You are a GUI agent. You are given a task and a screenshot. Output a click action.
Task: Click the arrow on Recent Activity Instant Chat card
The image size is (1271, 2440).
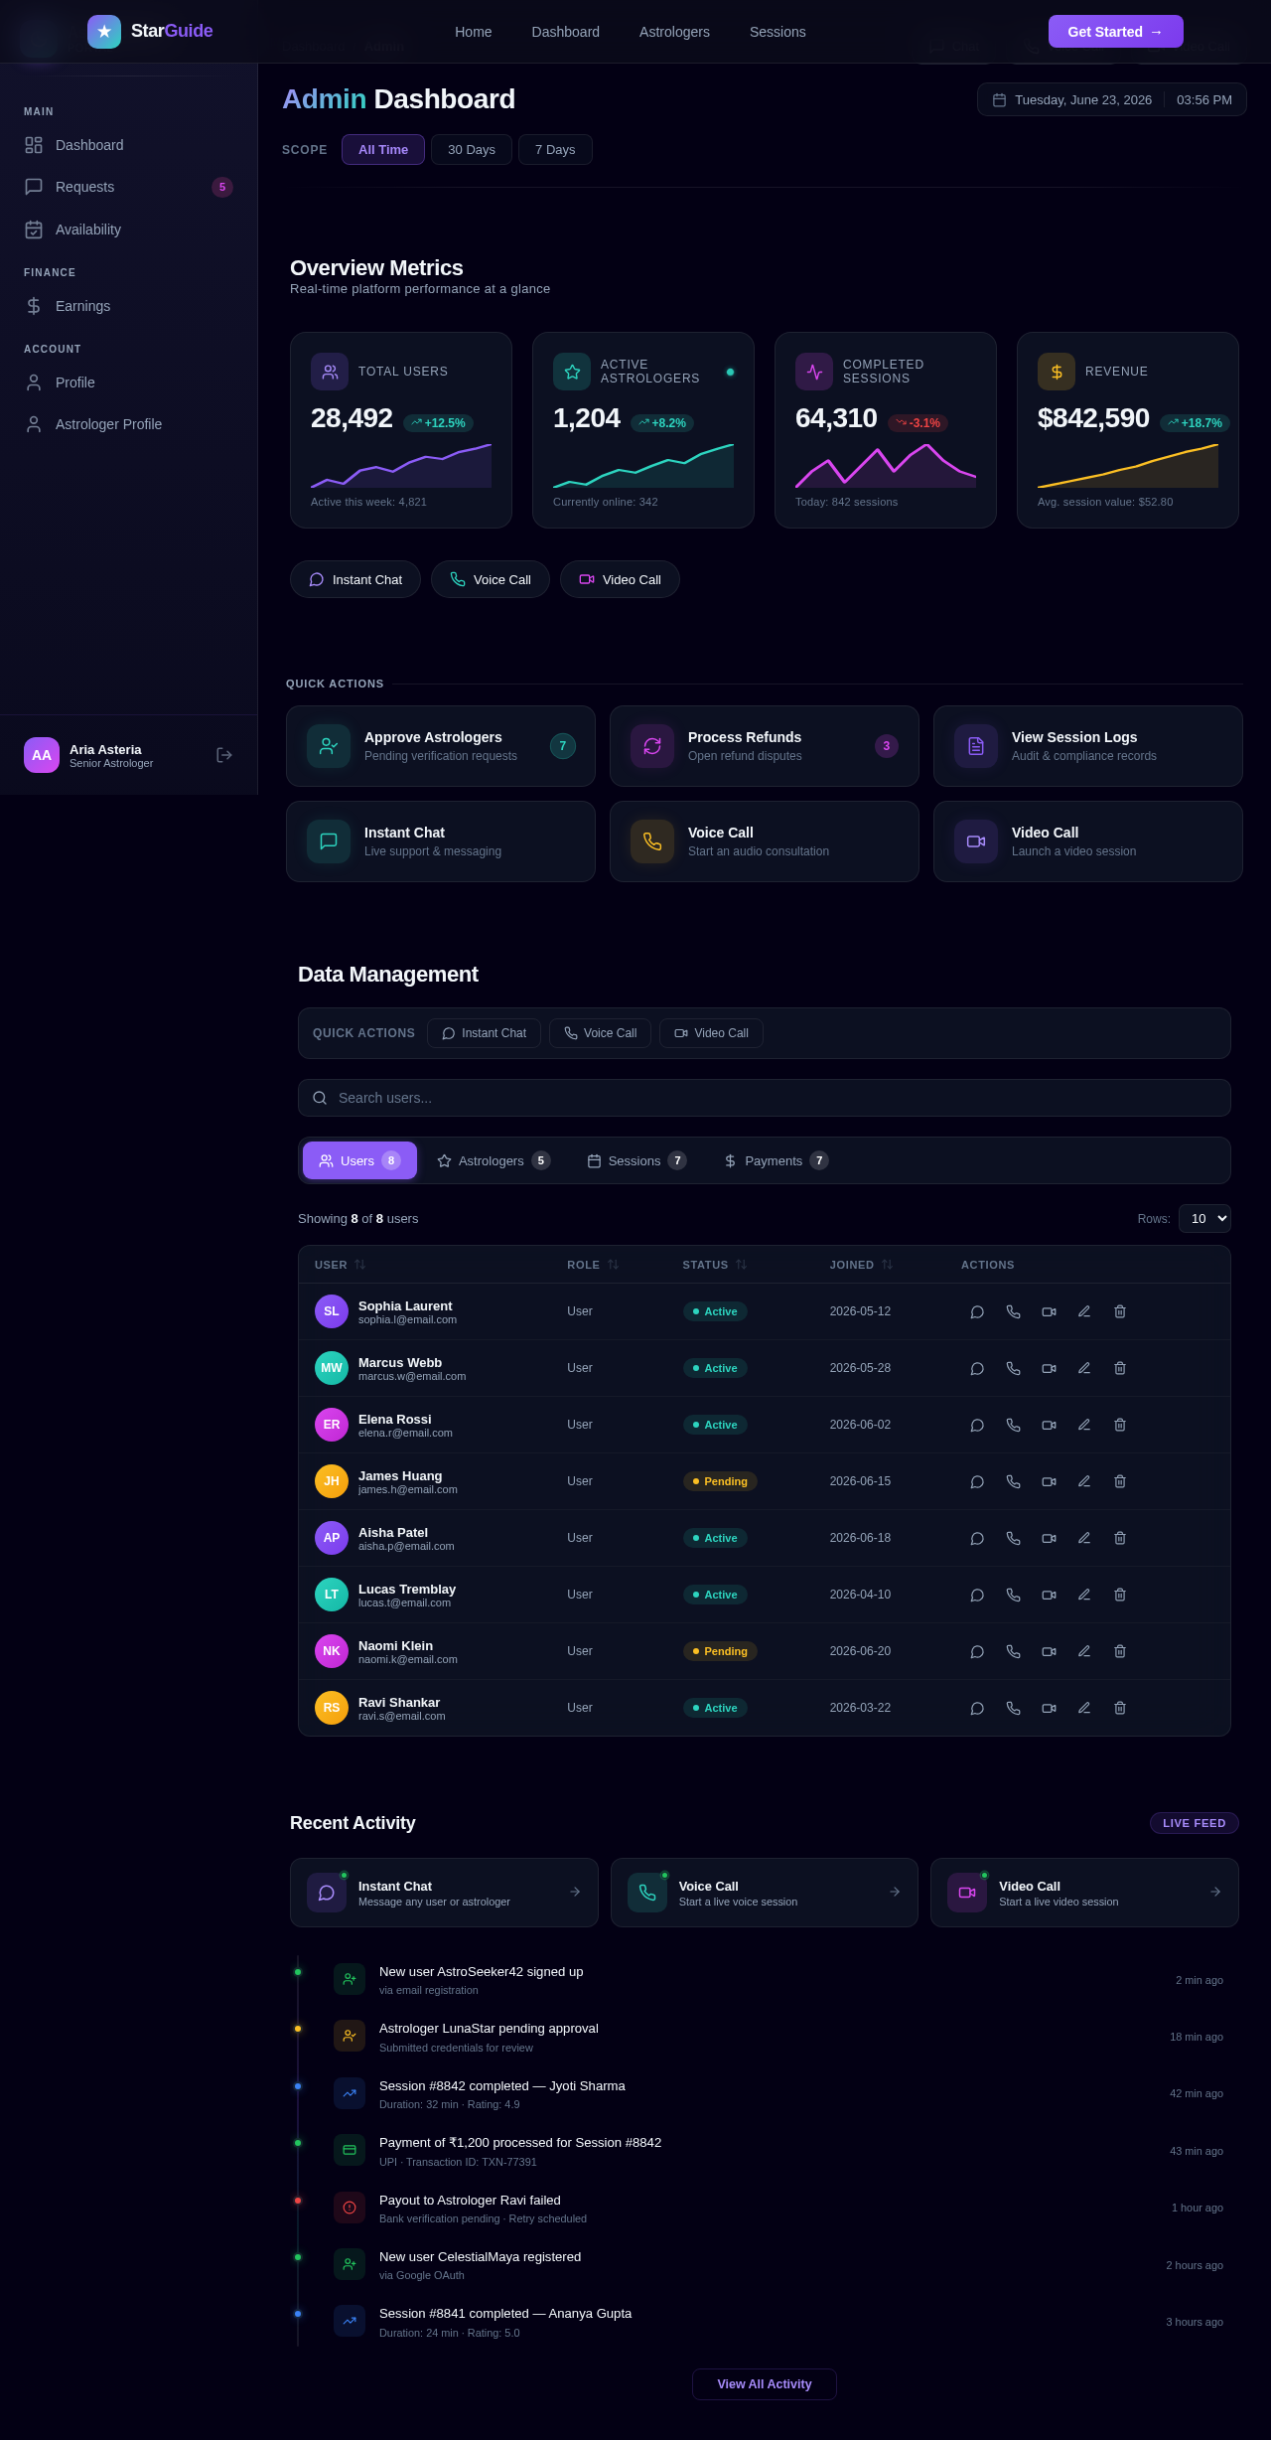click(x=575, y=1892)
